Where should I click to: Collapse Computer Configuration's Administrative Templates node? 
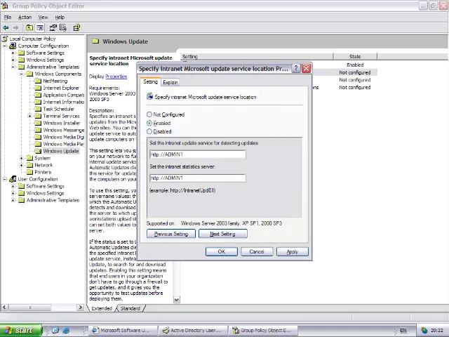click(x=13, y=67)
